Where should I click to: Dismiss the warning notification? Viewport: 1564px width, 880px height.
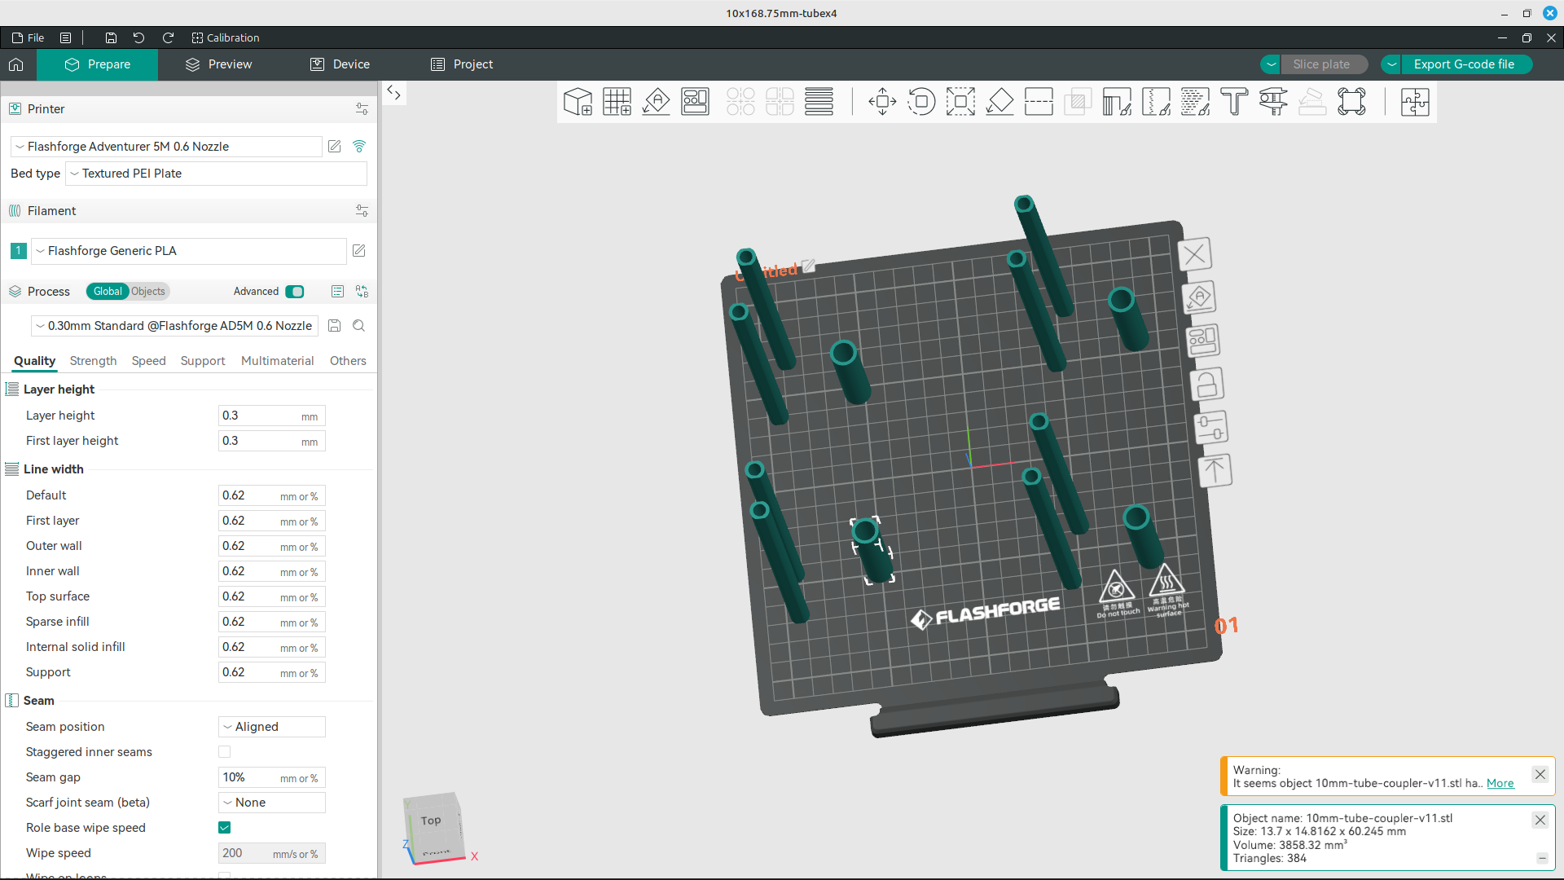[x=1540, y=774]
